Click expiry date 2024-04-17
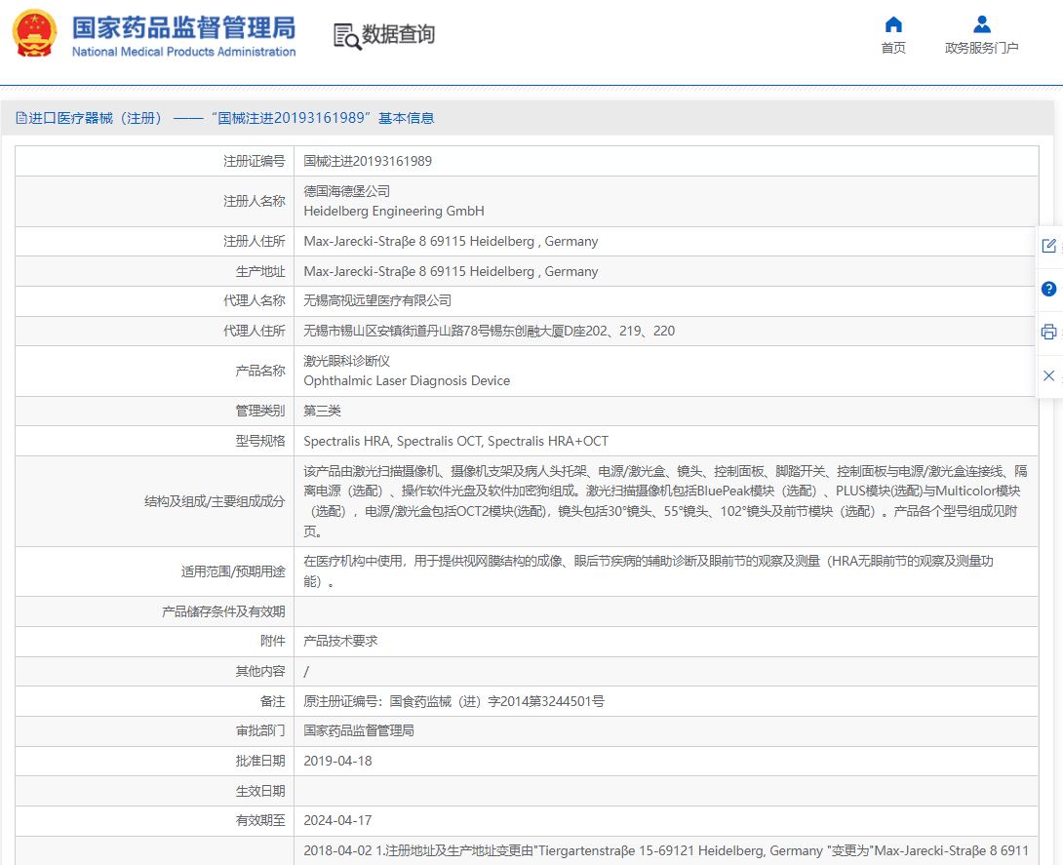 pyautogui.click(x=337, y=821)
